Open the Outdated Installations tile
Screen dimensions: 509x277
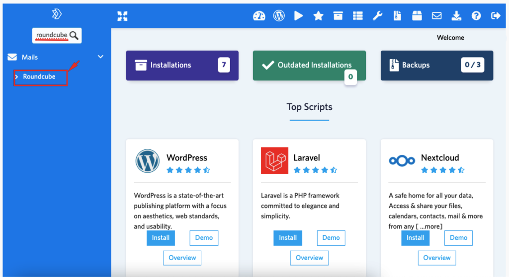pos(309,65)
